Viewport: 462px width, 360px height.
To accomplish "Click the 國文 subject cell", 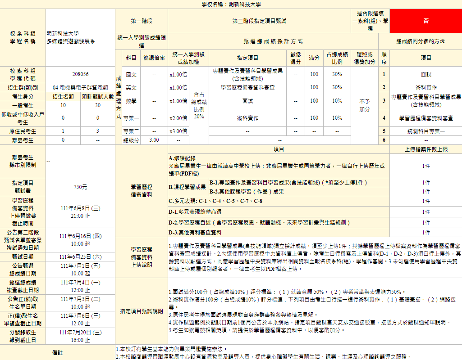I will (x=131, y=75).
